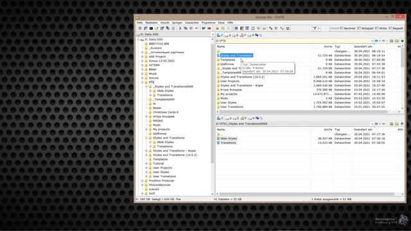Click network icon in the _Styles and Transitions0000 pane drive bar
Screen dimensions: 411x231
pos(257,118)
